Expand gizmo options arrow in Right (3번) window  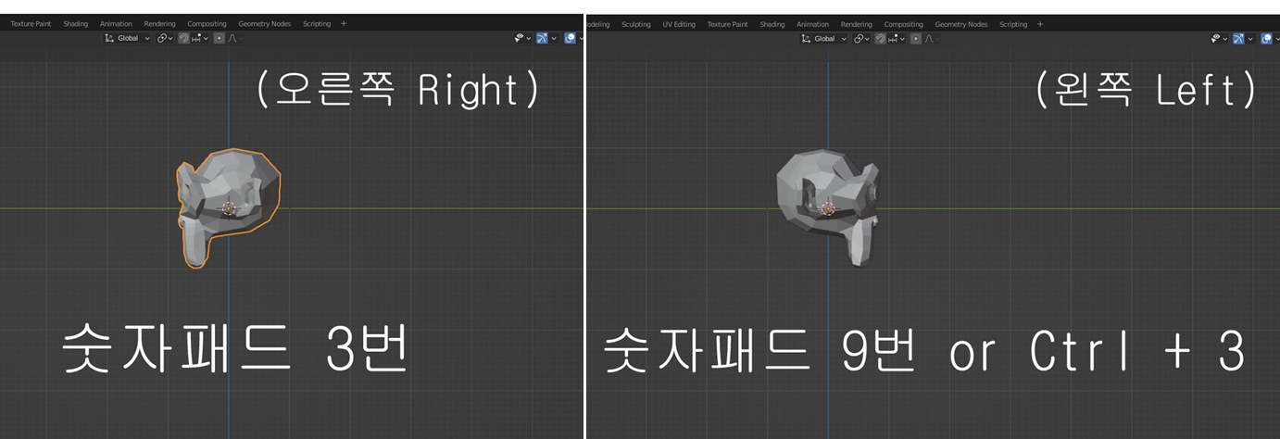[x=554, y=38]
